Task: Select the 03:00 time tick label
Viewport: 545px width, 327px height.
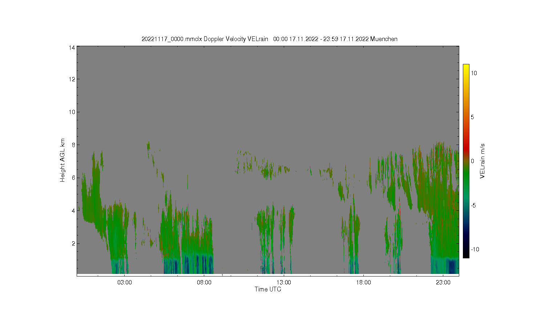Action: pos(125,282)
